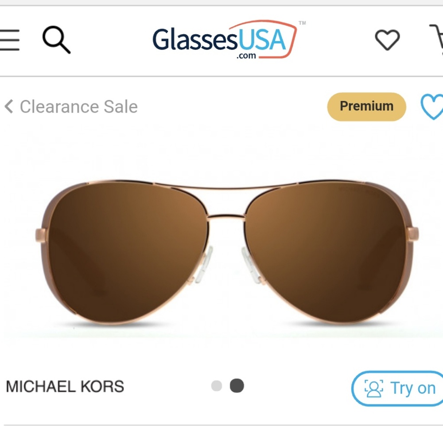Click the light gray carousel dot
The image size is (443, 443).
coord(217,386)
